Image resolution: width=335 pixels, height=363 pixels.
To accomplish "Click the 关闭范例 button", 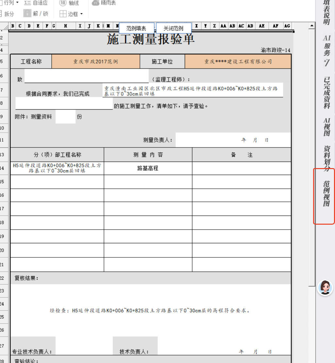I will [174, 28].
